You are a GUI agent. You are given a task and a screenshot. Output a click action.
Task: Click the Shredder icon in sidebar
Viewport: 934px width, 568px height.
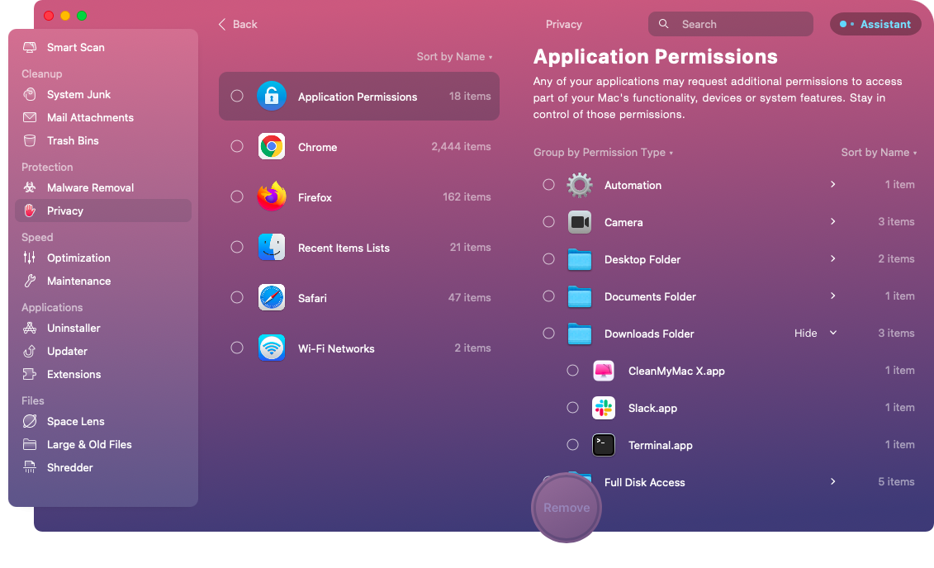29,467
